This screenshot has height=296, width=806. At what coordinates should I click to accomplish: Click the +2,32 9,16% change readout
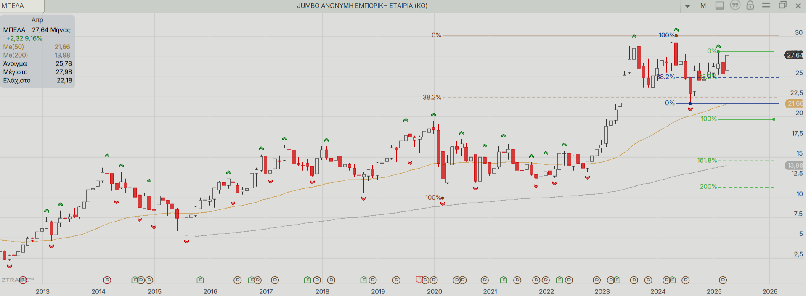click(24, 38)
